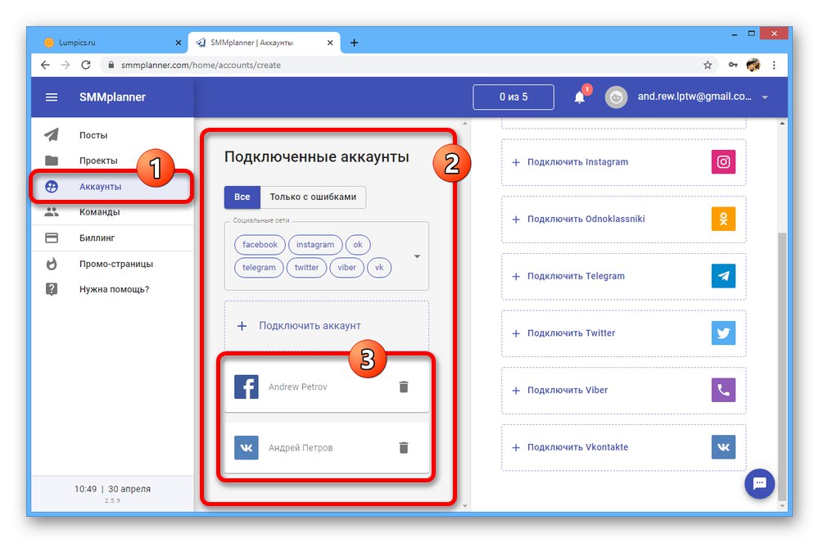
Task: Go back in browser history
Action: tap(45, 65)
